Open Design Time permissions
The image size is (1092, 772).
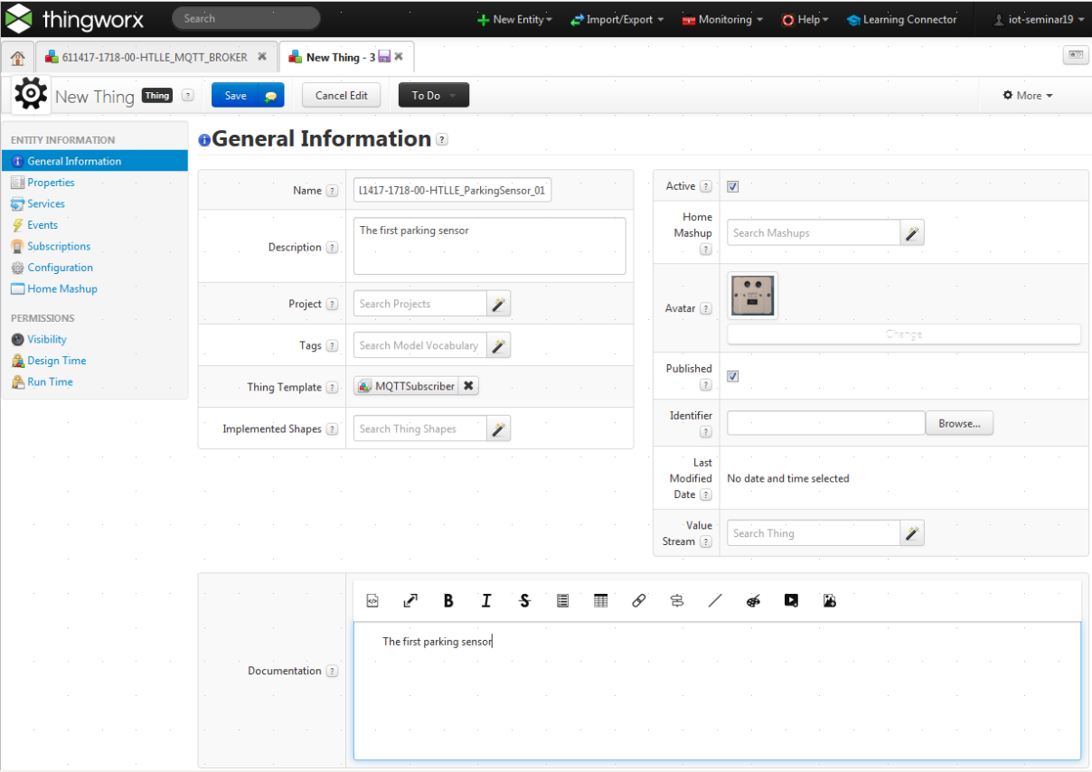click(56, 360)
